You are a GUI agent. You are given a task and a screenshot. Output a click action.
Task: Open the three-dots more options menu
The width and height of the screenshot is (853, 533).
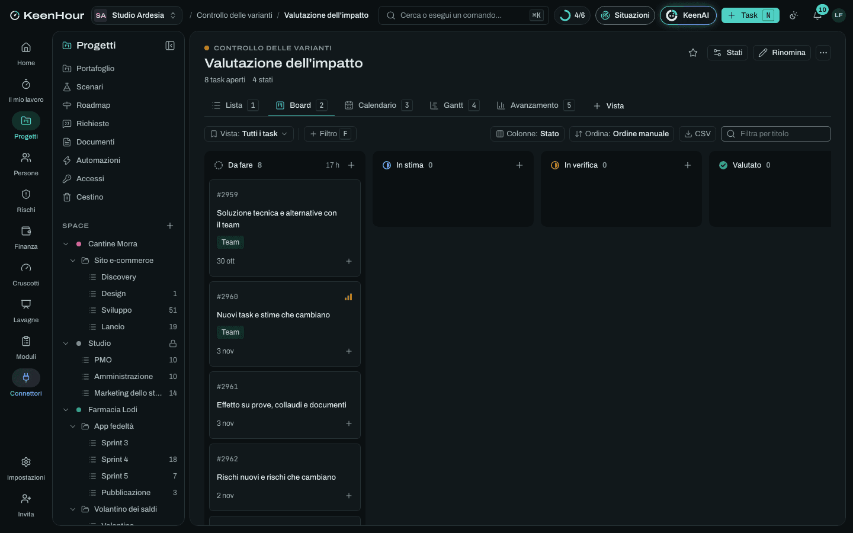click(x=823, y=53)
